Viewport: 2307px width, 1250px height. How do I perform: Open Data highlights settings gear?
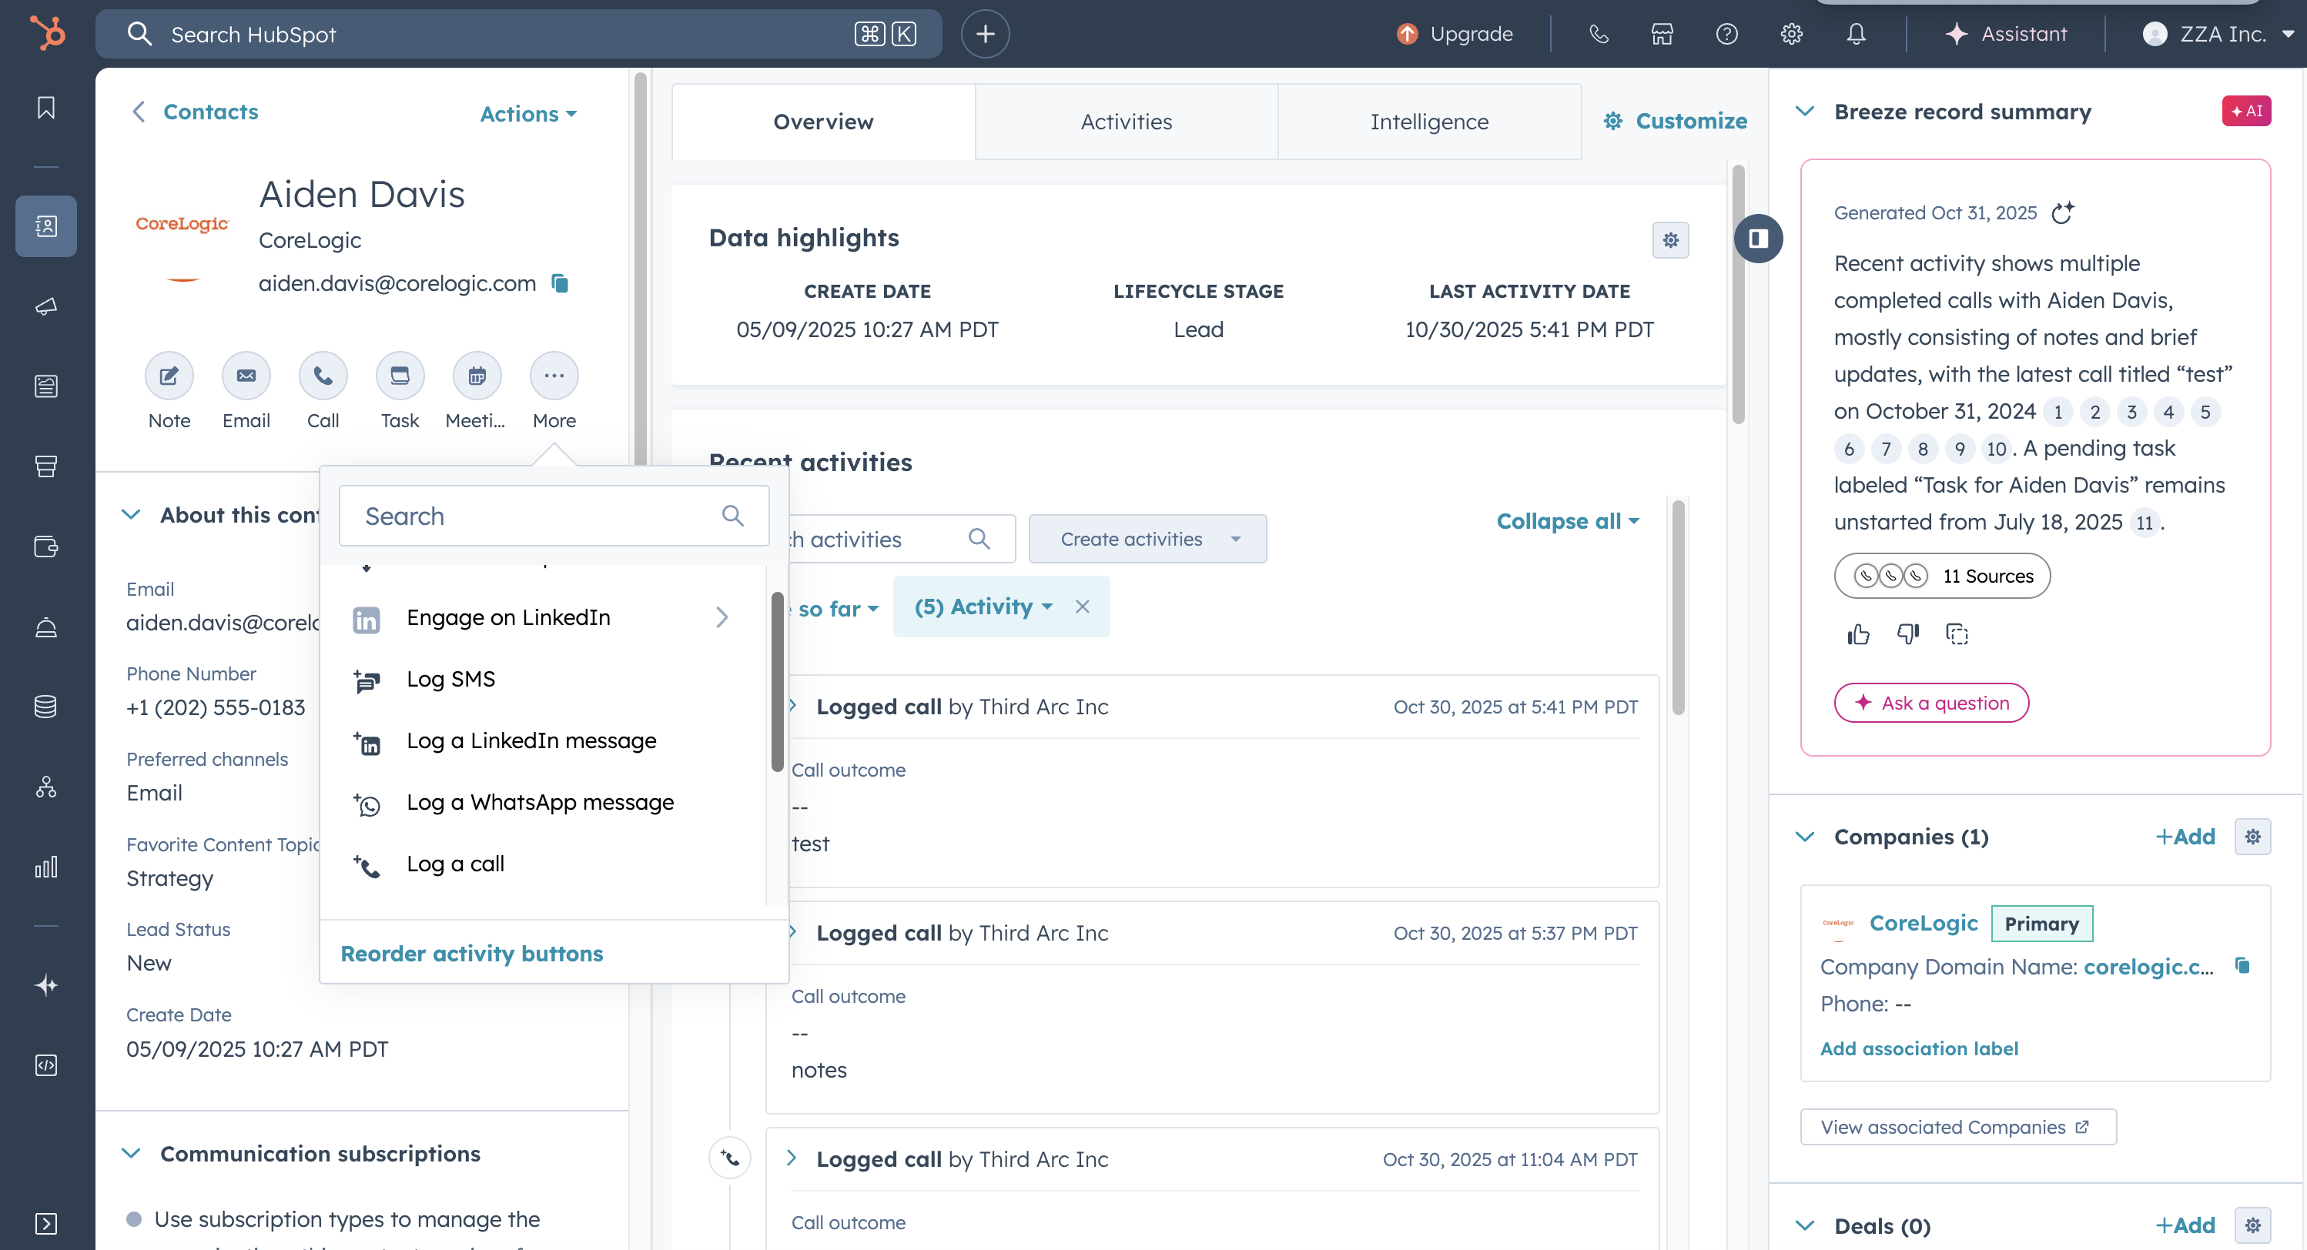tap(1670, 240)
